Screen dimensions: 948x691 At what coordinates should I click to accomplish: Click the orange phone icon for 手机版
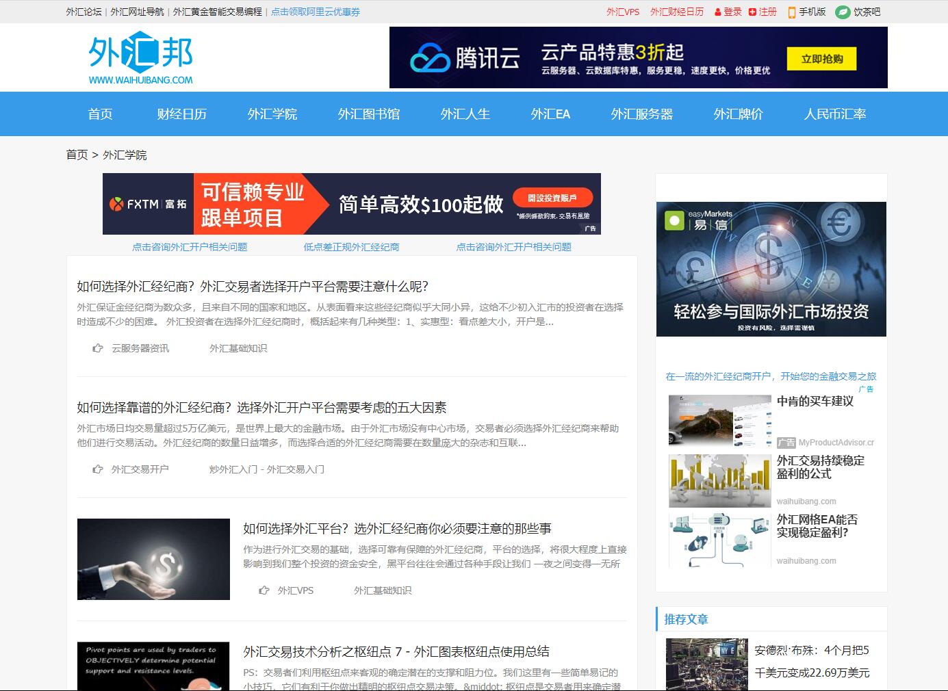tap(792, 12)
